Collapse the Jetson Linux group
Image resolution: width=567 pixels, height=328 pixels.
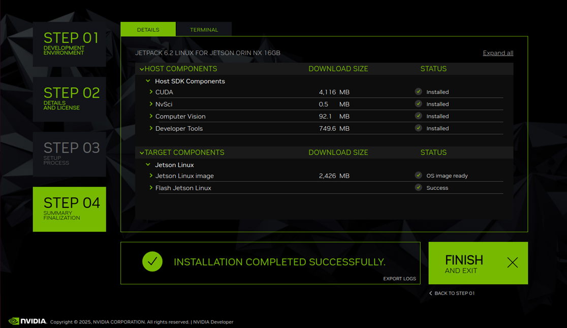(x=148, y=165)
